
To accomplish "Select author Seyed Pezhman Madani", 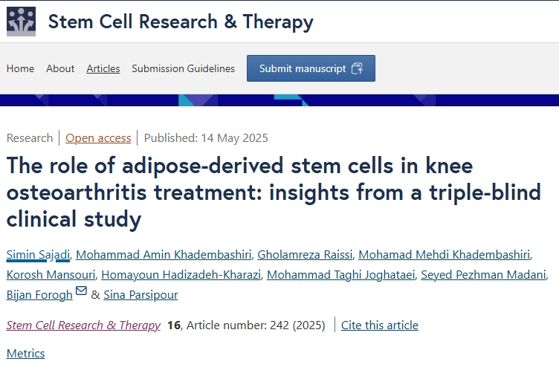I will pos(483,275).
